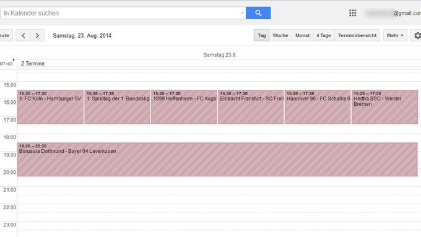Click the date label Samstag, 23. Aug. 2014
The height and width of the screenshot is (237, 421).
(82, 35)
